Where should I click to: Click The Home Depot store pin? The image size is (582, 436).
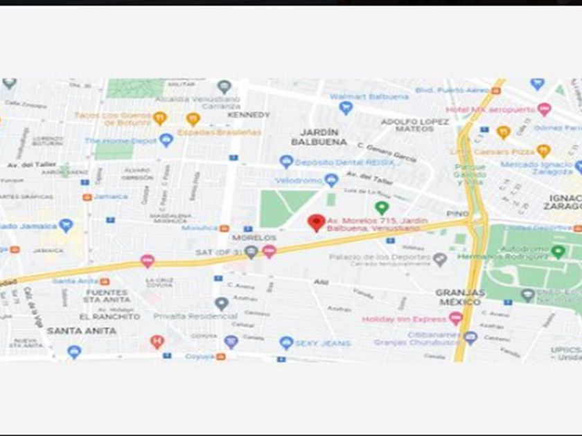[166, 140]
